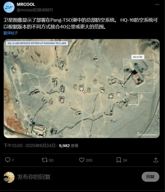Bookmark the post with bookmark icon
The width and height of the screenshot is (165, 192).
click(x=119, y=160)
